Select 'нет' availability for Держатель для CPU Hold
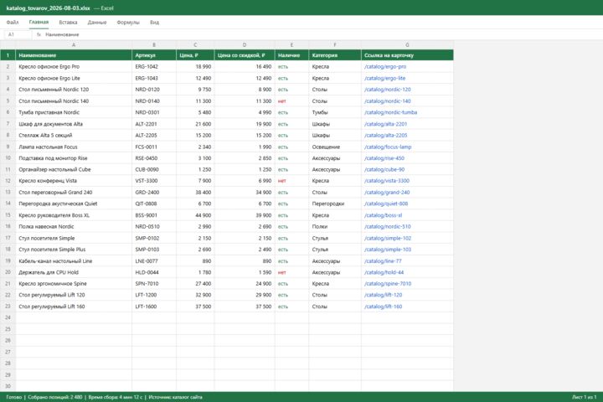This screenshot has height=402, width=603. (291, 272)
